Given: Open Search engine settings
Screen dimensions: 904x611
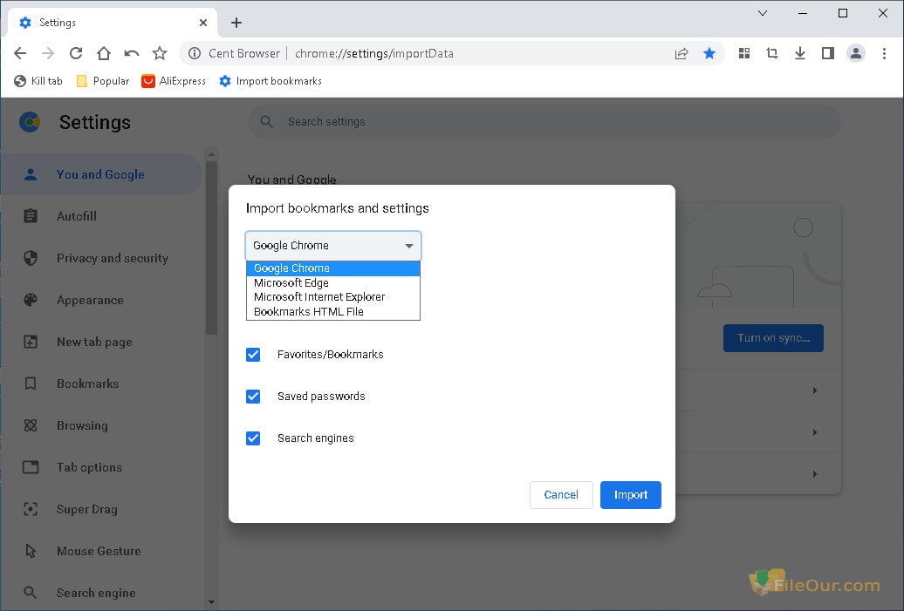Looking at the screenshot, I should pos(101,593).
